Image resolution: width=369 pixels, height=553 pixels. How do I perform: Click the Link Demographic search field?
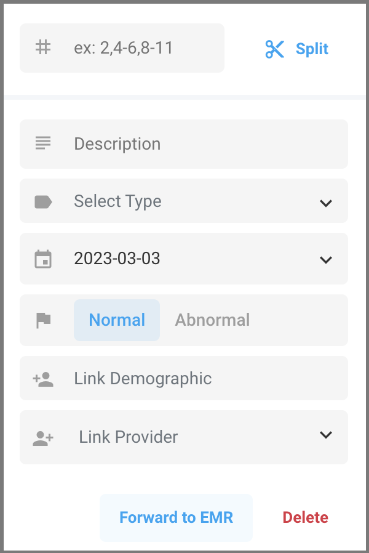click(203, 378)
